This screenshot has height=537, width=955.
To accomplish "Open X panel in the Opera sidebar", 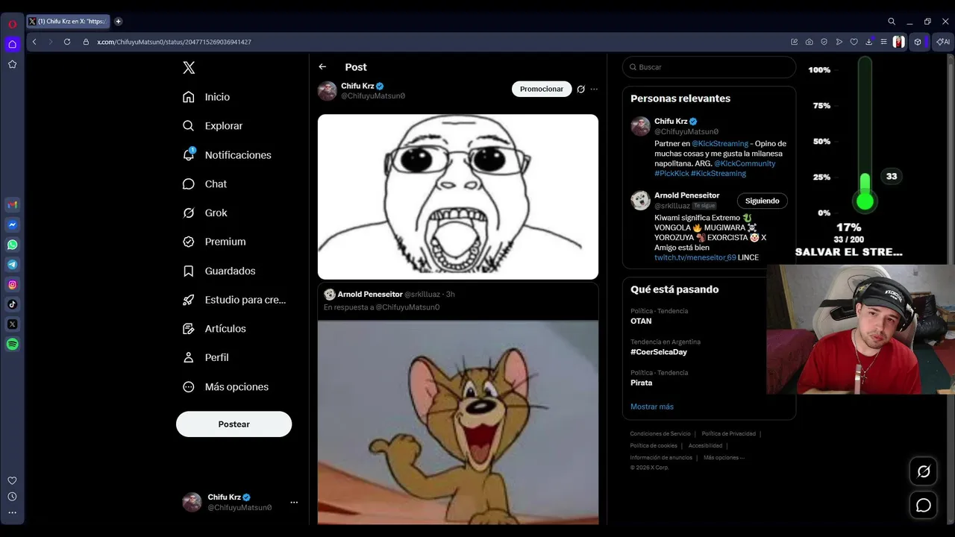I will pos(12,324).
